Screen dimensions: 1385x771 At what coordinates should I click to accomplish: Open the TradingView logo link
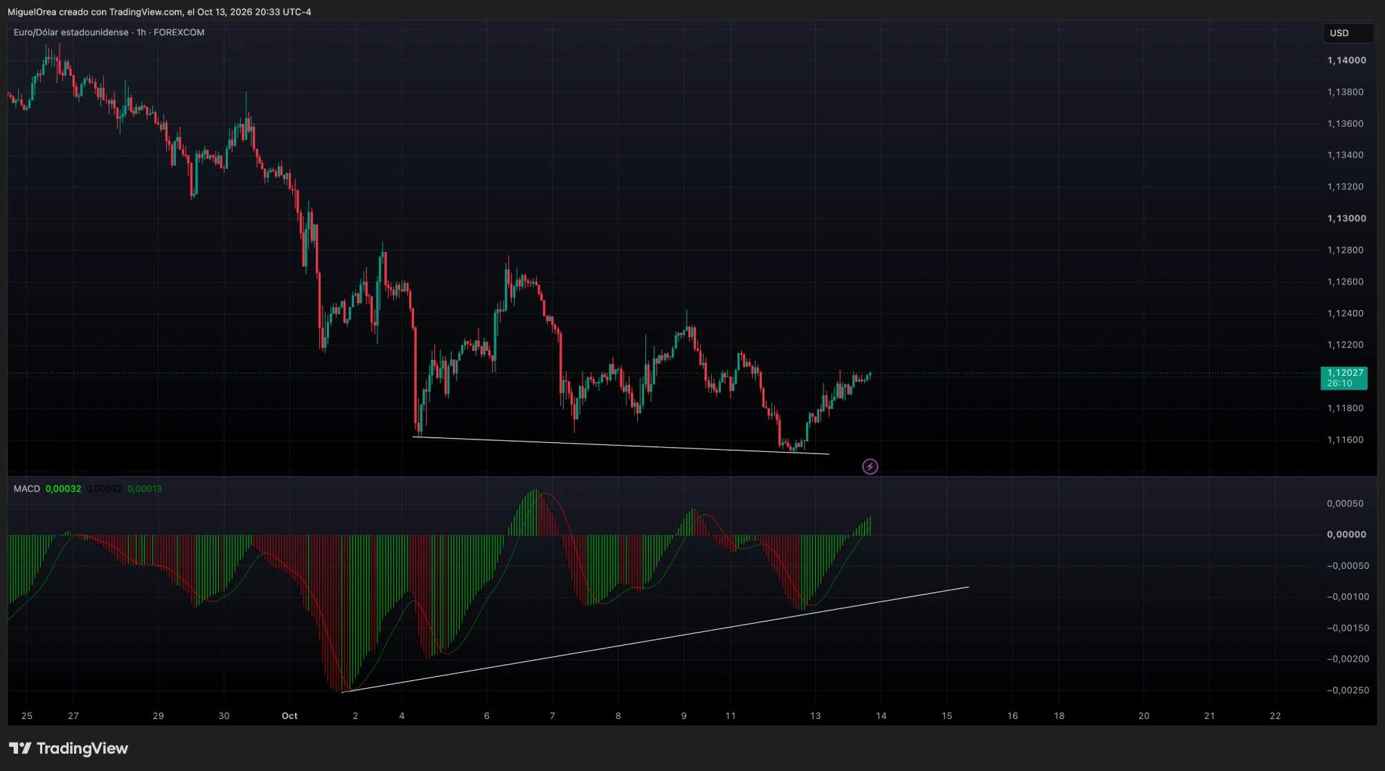tap(69, 748)
